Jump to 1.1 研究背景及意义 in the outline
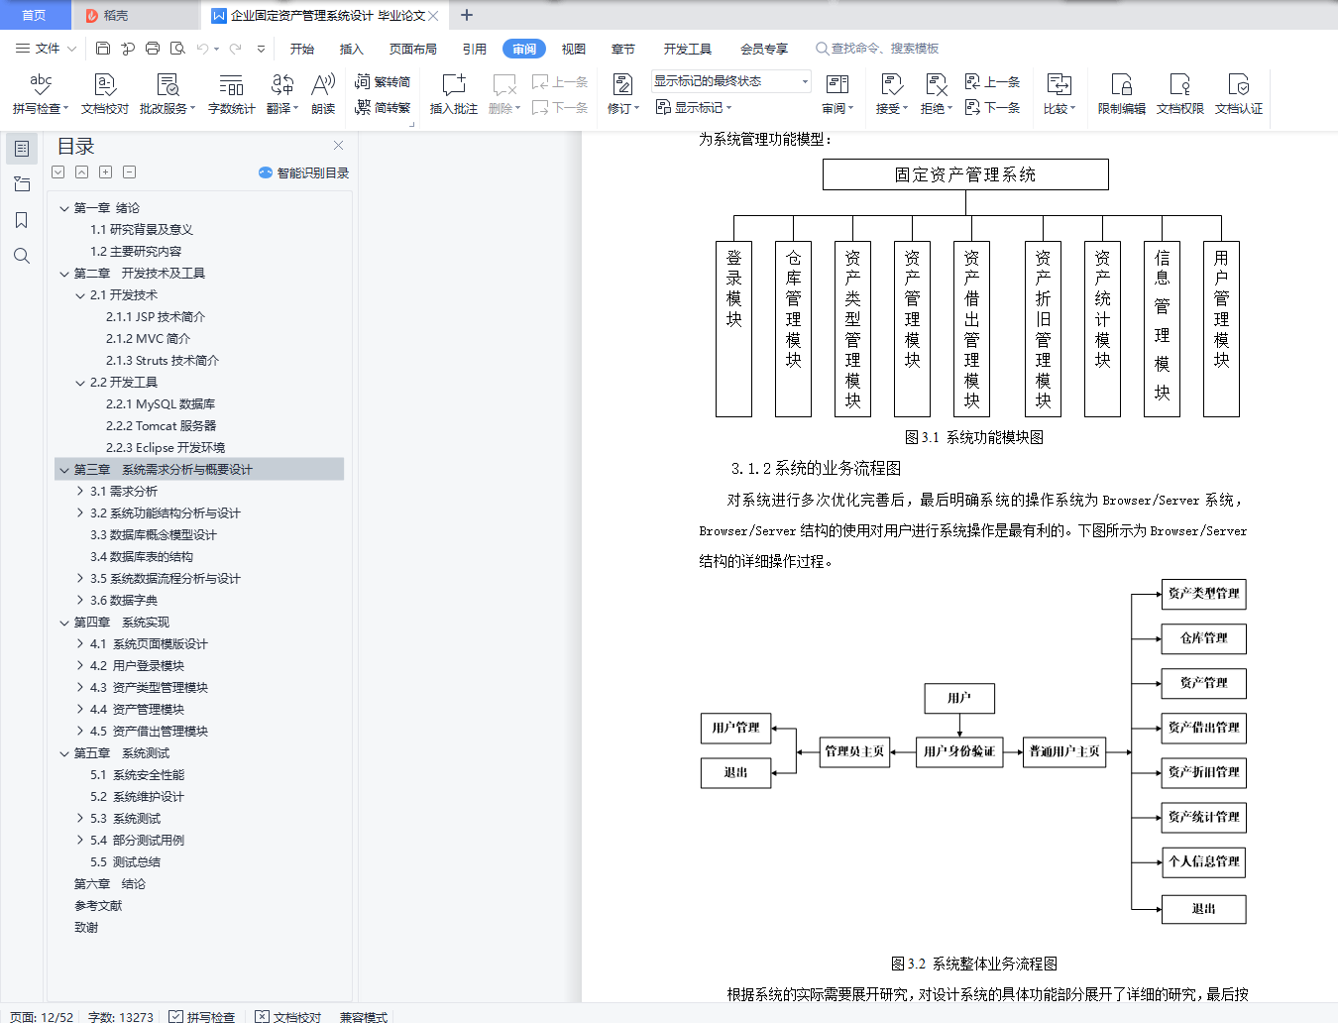The image size is (1338, 1023). pyautogui.click(x=142, y=230)
